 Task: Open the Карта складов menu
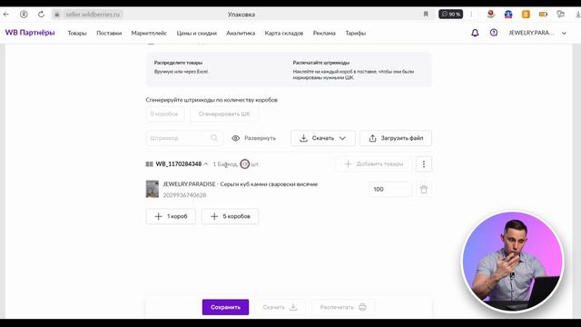[x=284, y=33]
